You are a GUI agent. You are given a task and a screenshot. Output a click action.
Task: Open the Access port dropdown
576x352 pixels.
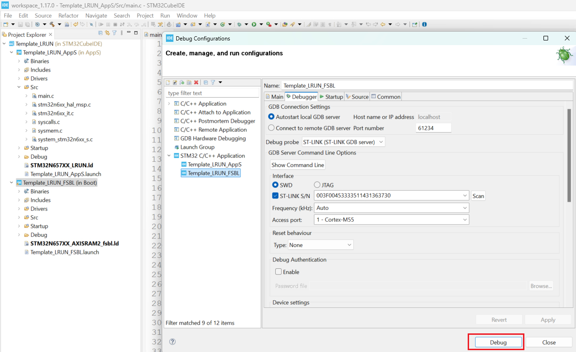(x=391, y=219)
